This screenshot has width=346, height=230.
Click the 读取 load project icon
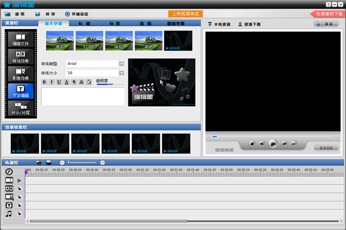8,14
